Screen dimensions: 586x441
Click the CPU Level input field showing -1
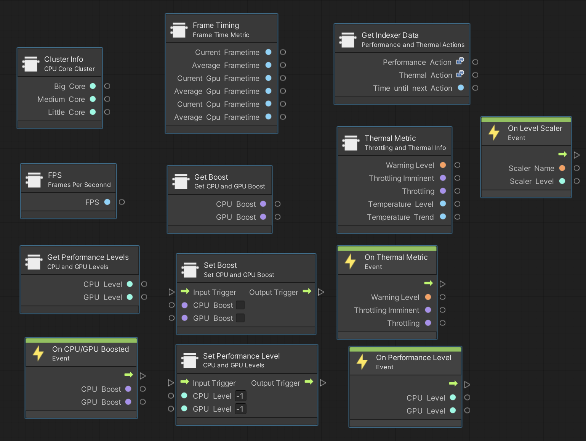(240, 396)
